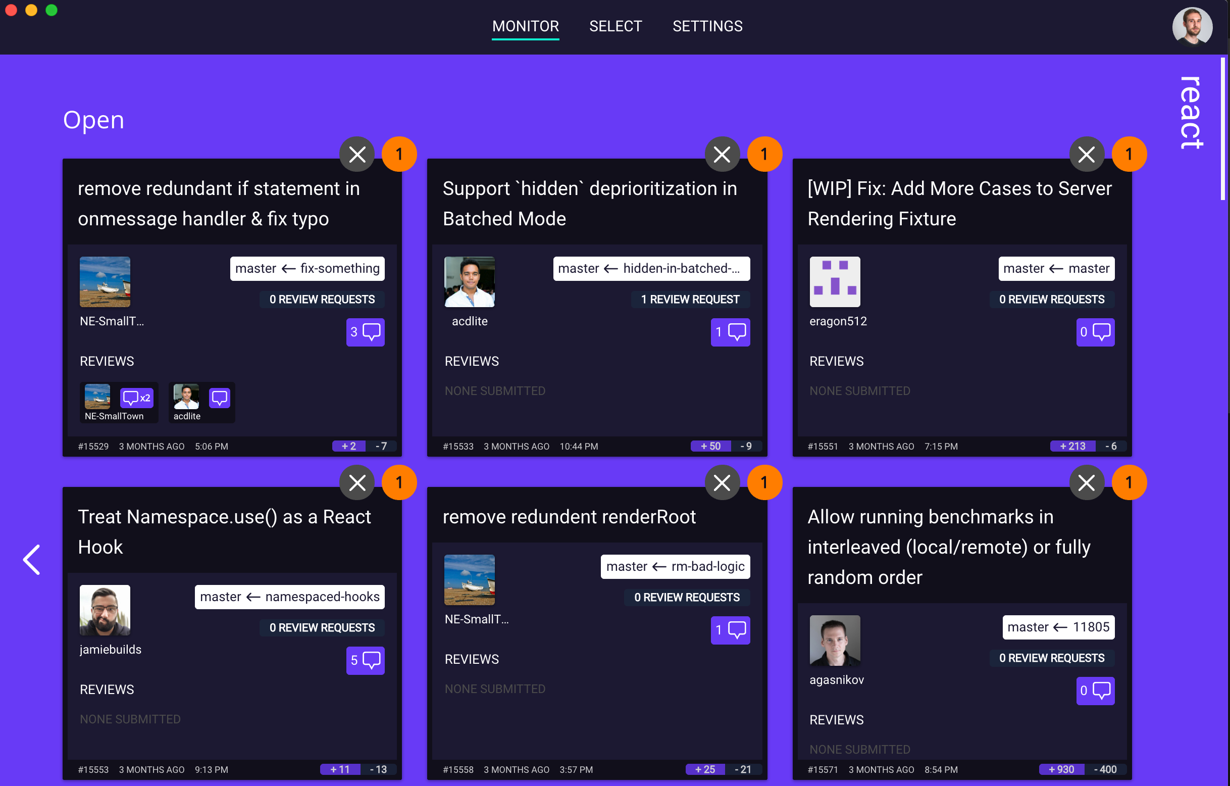The width and height of the screenshot is (1230, 786).
Task: Click the user profile avatar top right
Action: click(1192, 27)
